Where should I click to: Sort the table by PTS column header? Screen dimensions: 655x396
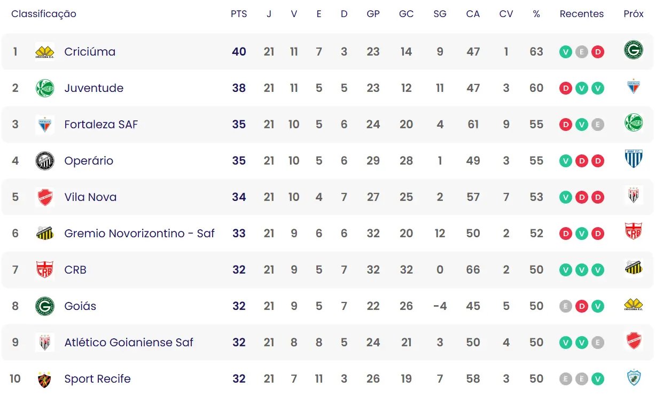(x=239, y=14)
